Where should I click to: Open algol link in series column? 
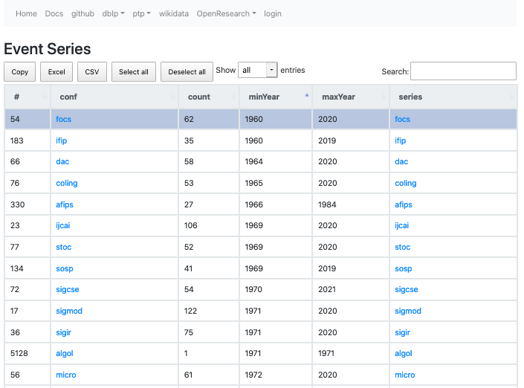[404, 354]
